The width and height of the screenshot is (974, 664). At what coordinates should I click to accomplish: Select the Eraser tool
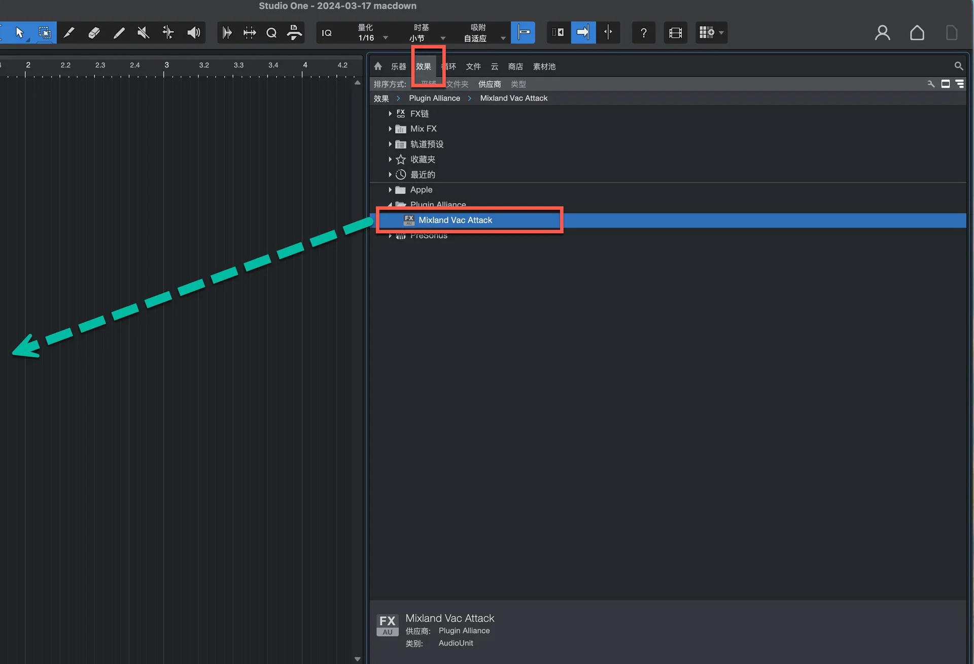pos(94,33)
